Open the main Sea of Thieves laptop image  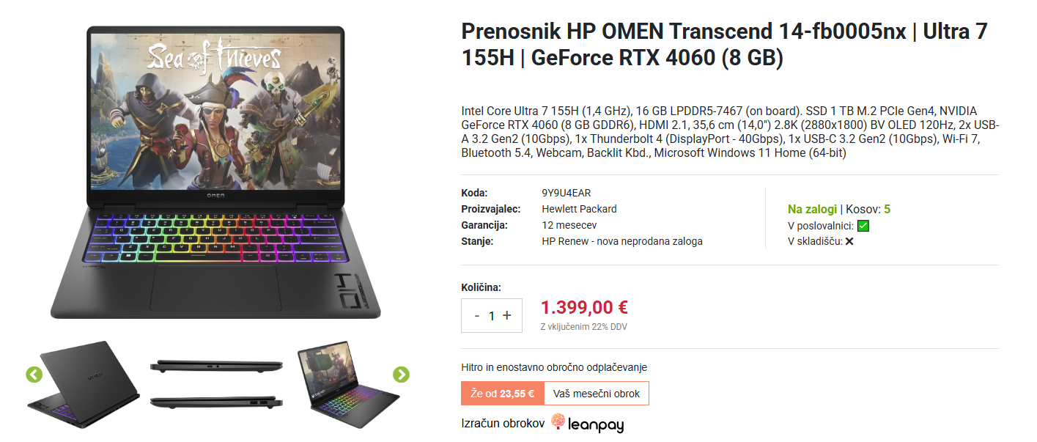215,172
